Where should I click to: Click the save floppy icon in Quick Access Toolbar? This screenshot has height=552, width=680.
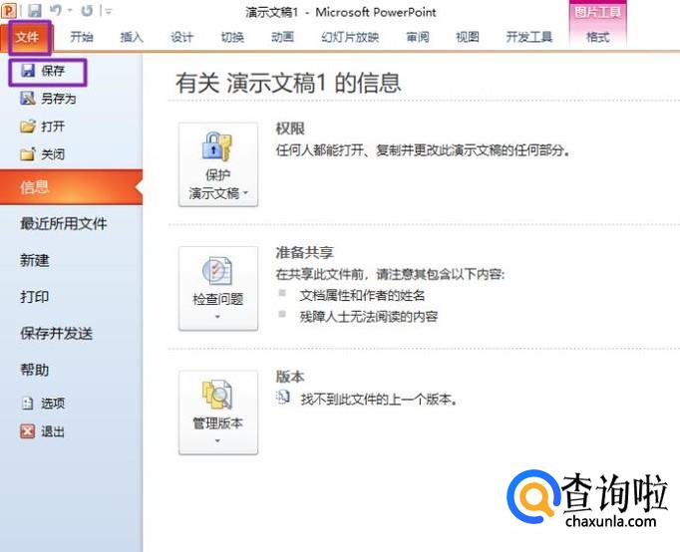(x=35, y=10)
